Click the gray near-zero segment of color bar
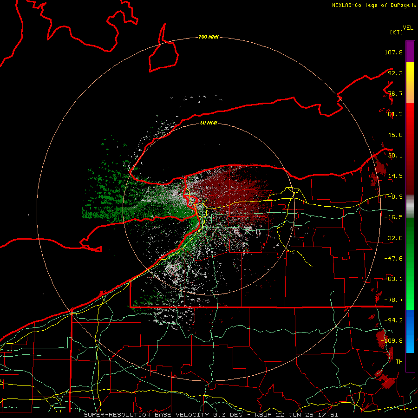This screenshot has width=418, height=418. [x=410, y=207]
